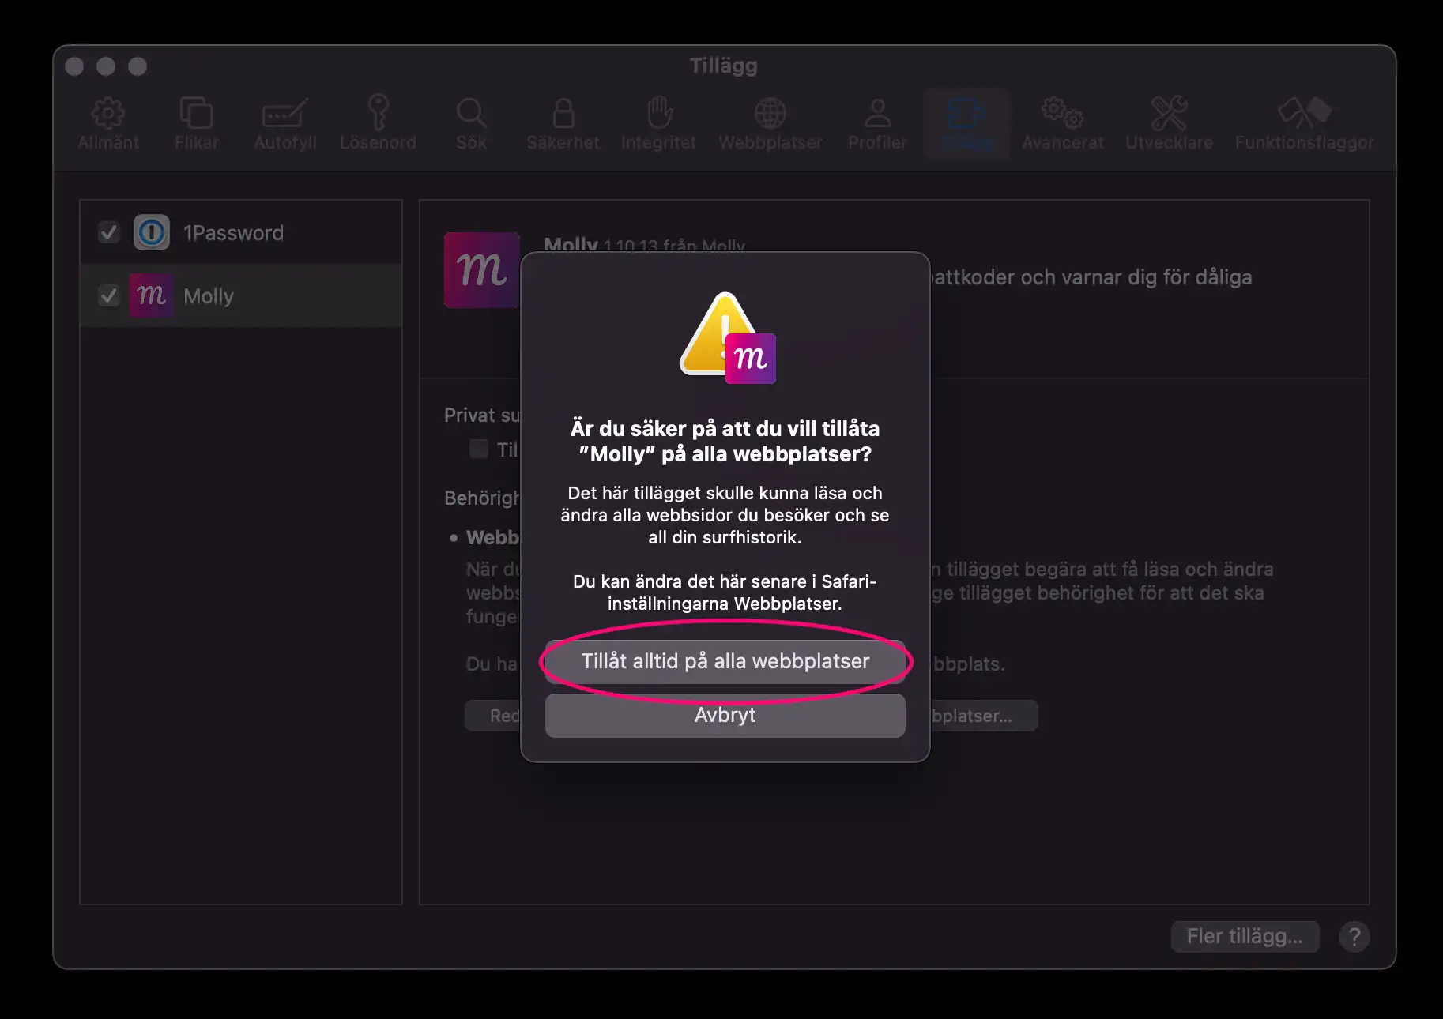Select the highlighted Tillägg tab

pyautogui.click(x=967, y=124)
